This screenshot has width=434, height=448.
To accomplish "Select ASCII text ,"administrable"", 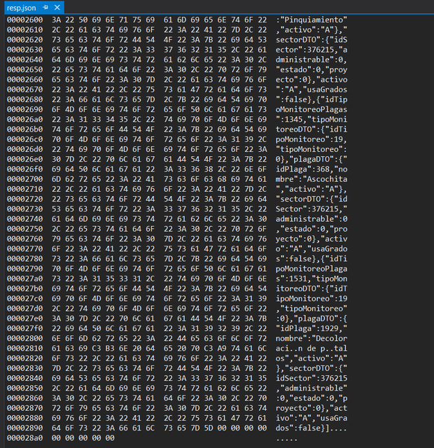I will (x=311, y=388).
